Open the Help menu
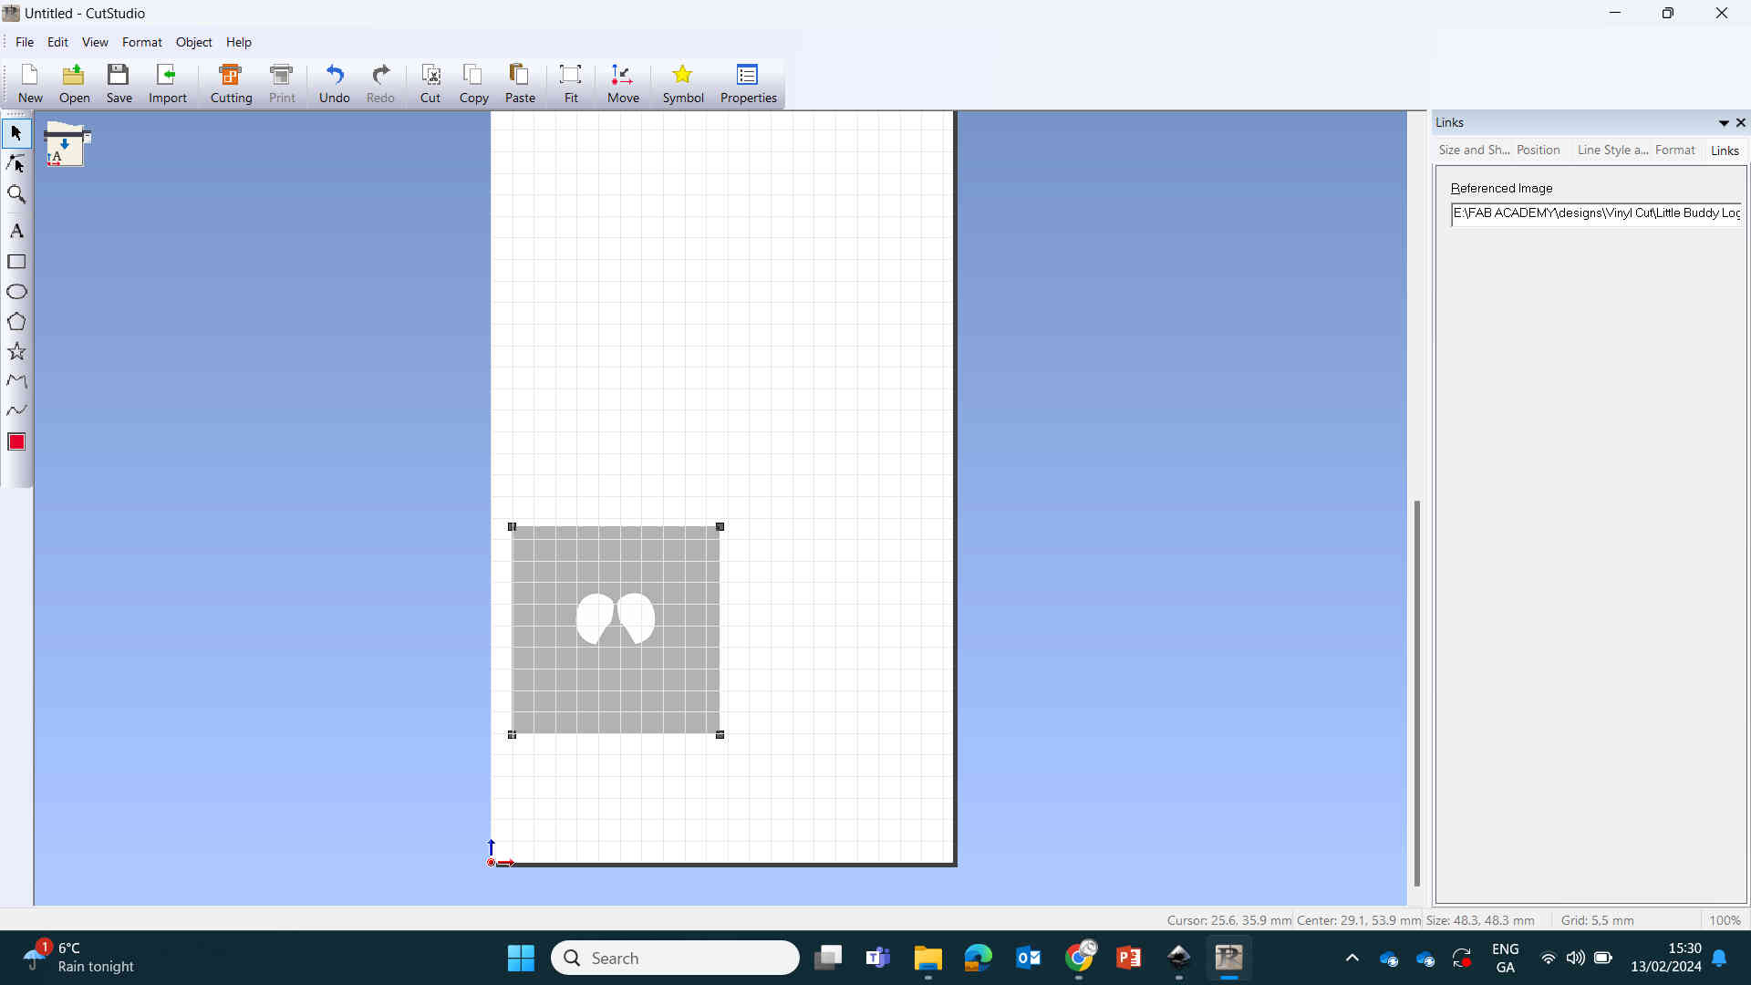The width and height of the screenshot is (1751, 985). (239, 42)
